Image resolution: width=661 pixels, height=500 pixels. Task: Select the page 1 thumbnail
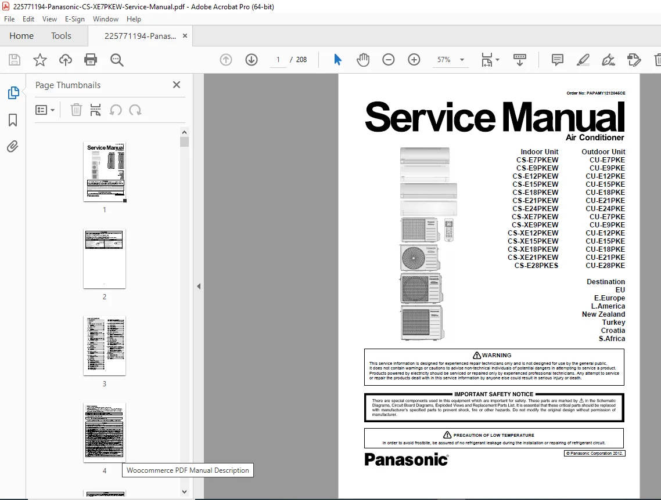tap(105, 172)
